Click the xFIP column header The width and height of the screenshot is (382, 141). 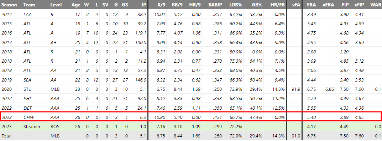click(x=359, y=5)
